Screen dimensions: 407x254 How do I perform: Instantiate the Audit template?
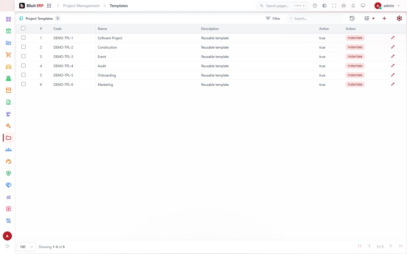(x=355, y=66)
